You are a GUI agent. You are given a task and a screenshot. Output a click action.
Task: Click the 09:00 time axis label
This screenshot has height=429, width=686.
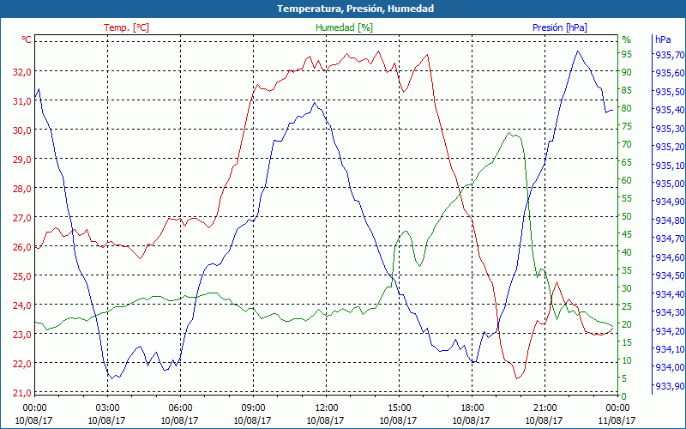pos(253,408)
